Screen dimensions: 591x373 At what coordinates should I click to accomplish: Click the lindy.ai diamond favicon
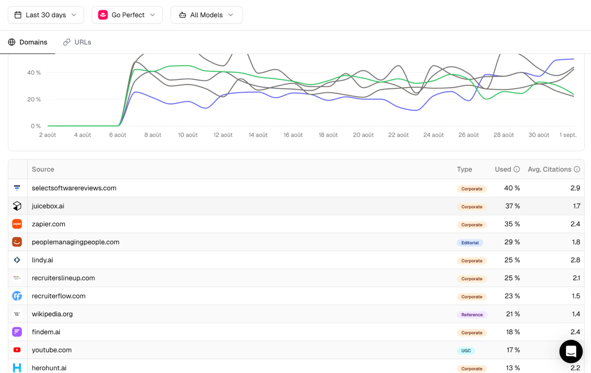[x=17, y=260]
